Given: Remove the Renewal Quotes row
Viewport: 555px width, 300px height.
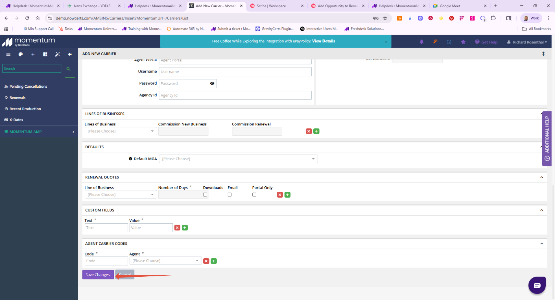Looking at the screenshot, I should pyautogui.click(x=280, y=195).
